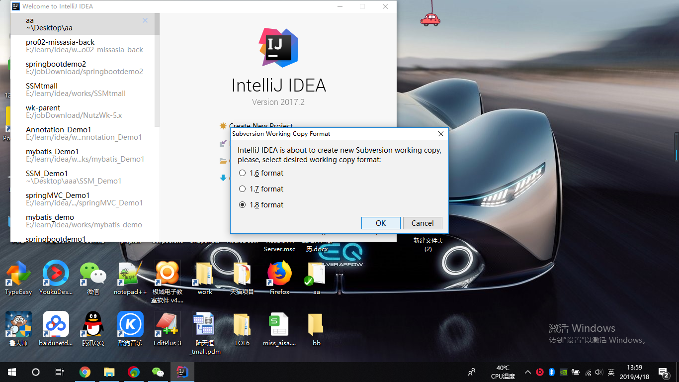The width and height of the screenshot is (679, 382).
Task: Click the Check out from Version Control icon
Action: 223,178
